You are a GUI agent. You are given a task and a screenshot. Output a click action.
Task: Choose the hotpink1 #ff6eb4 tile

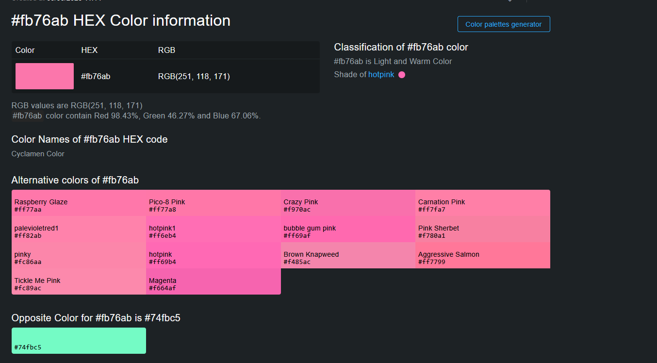214,229
